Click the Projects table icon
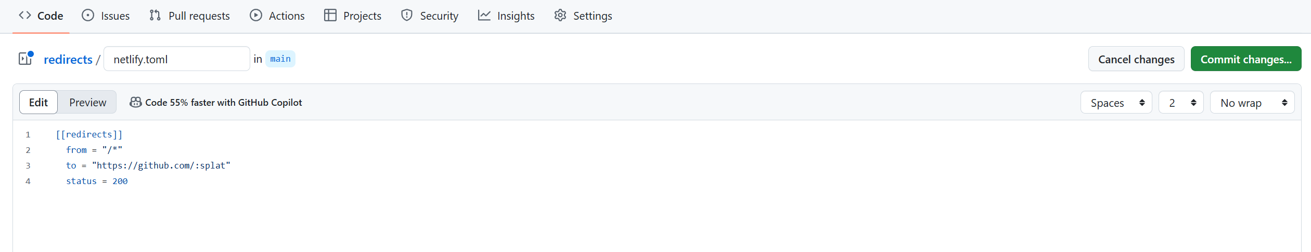This screenshot has height=252, width=1311. click(330, 16)
